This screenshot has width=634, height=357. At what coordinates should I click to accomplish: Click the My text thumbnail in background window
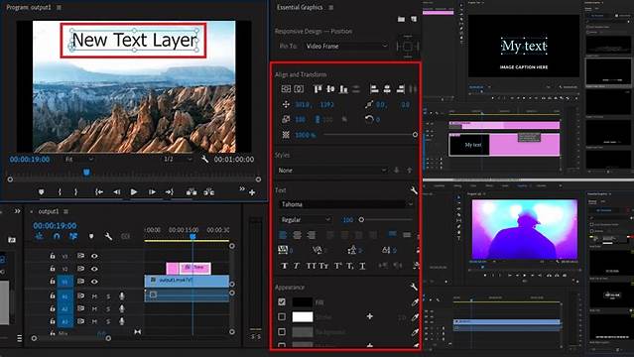469,145
